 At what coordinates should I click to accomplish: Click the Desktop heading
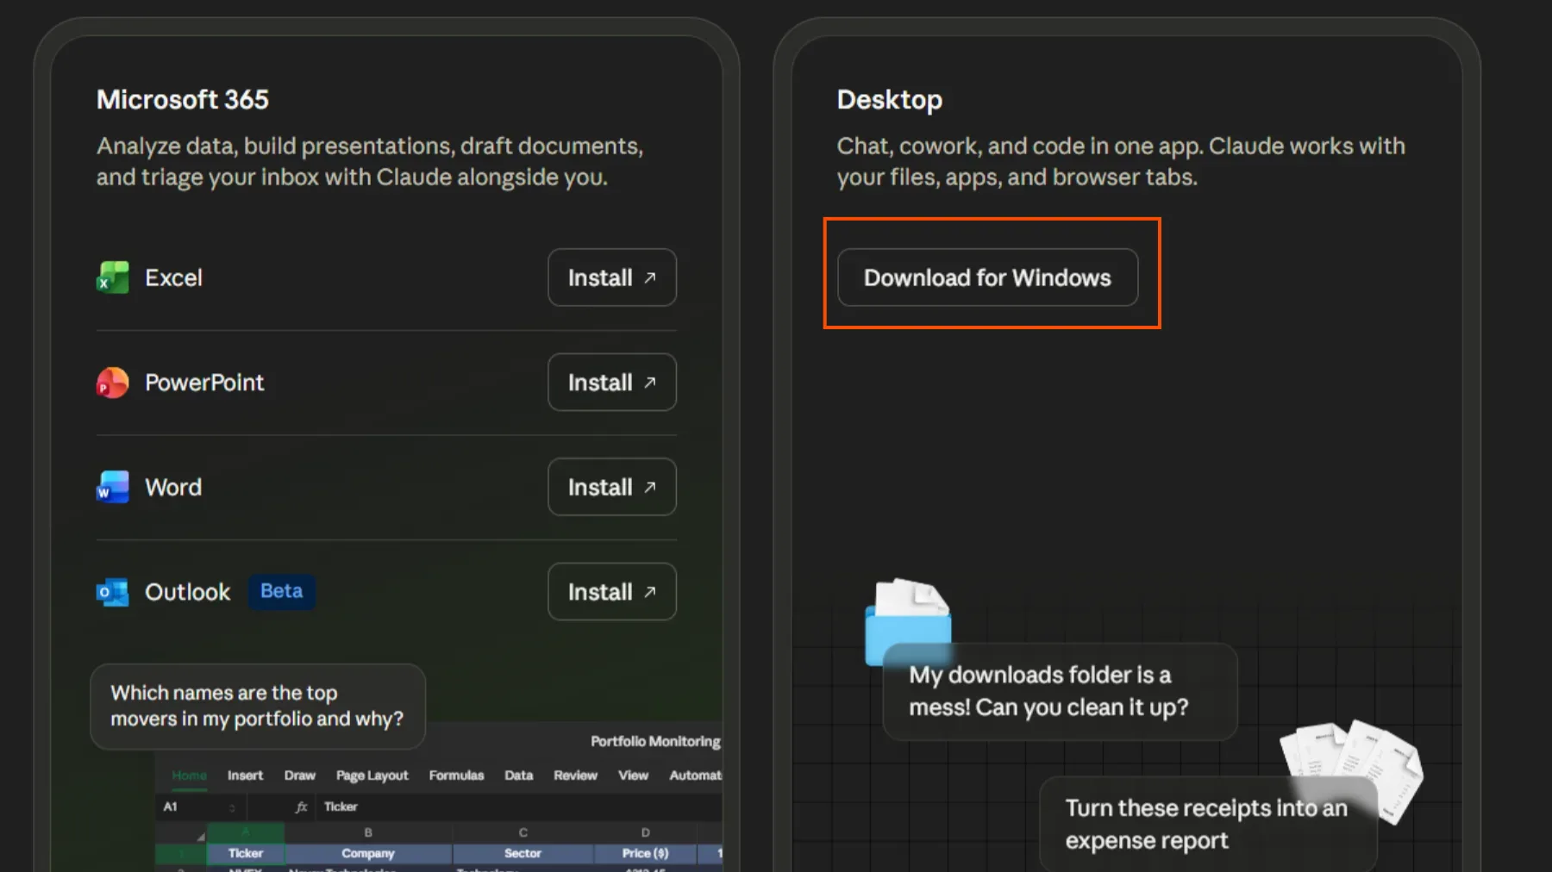pyautogui.click(x=890, y=100)
